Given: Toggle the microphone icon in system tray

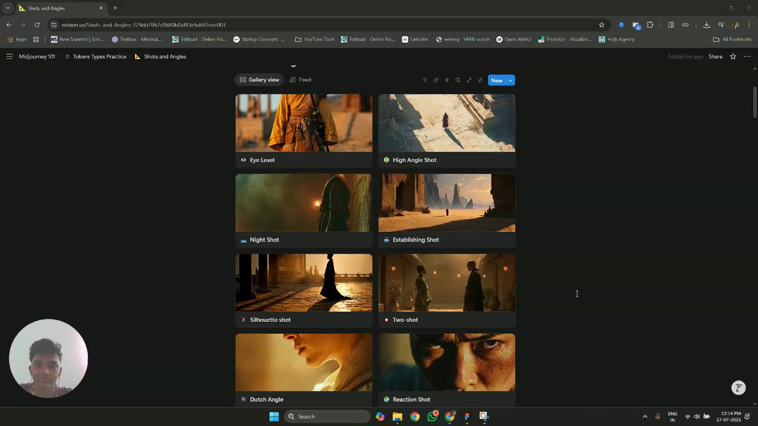Looking at the screenshot, I should pyautogui.click(x=657, y=417).
